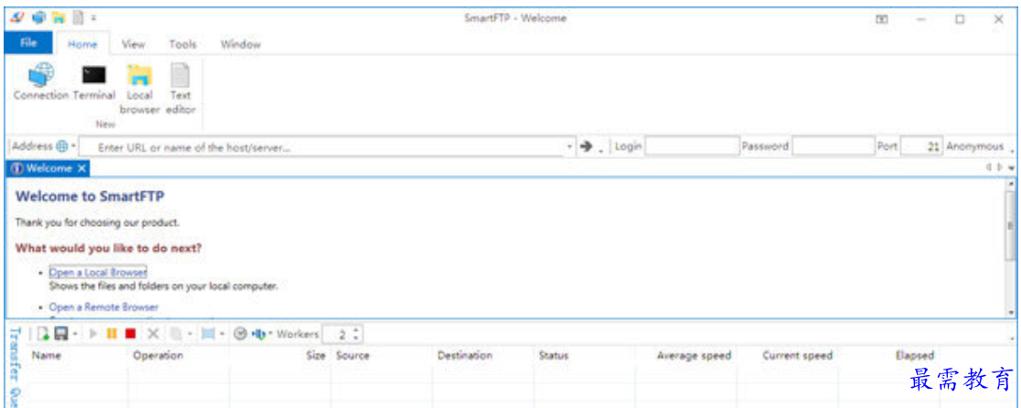This screenshot has width=1021, height=408.
Task: Open dropdown next to copy document icon
Action: click(x=189, y=334)
